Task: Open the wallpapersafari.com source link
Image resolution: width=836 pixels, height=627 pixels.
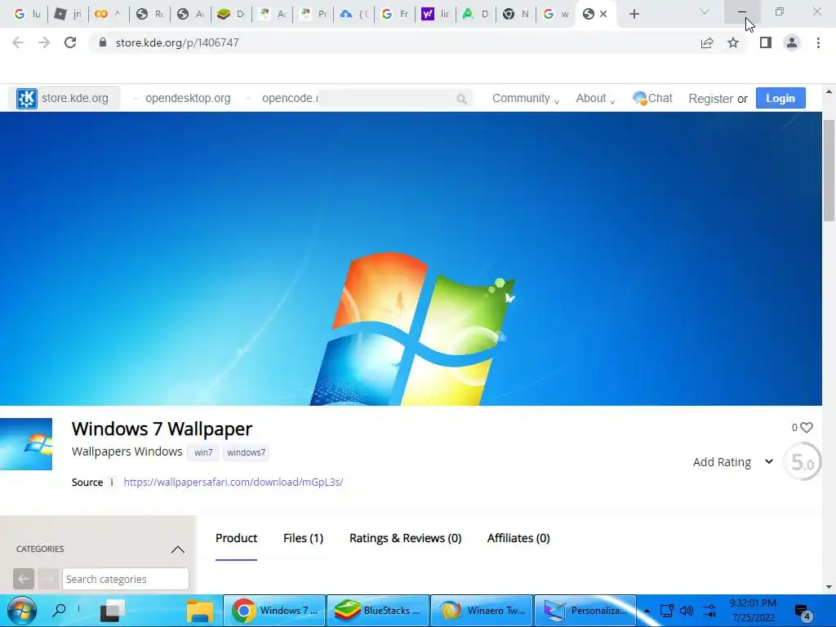Action: (233, 482)
